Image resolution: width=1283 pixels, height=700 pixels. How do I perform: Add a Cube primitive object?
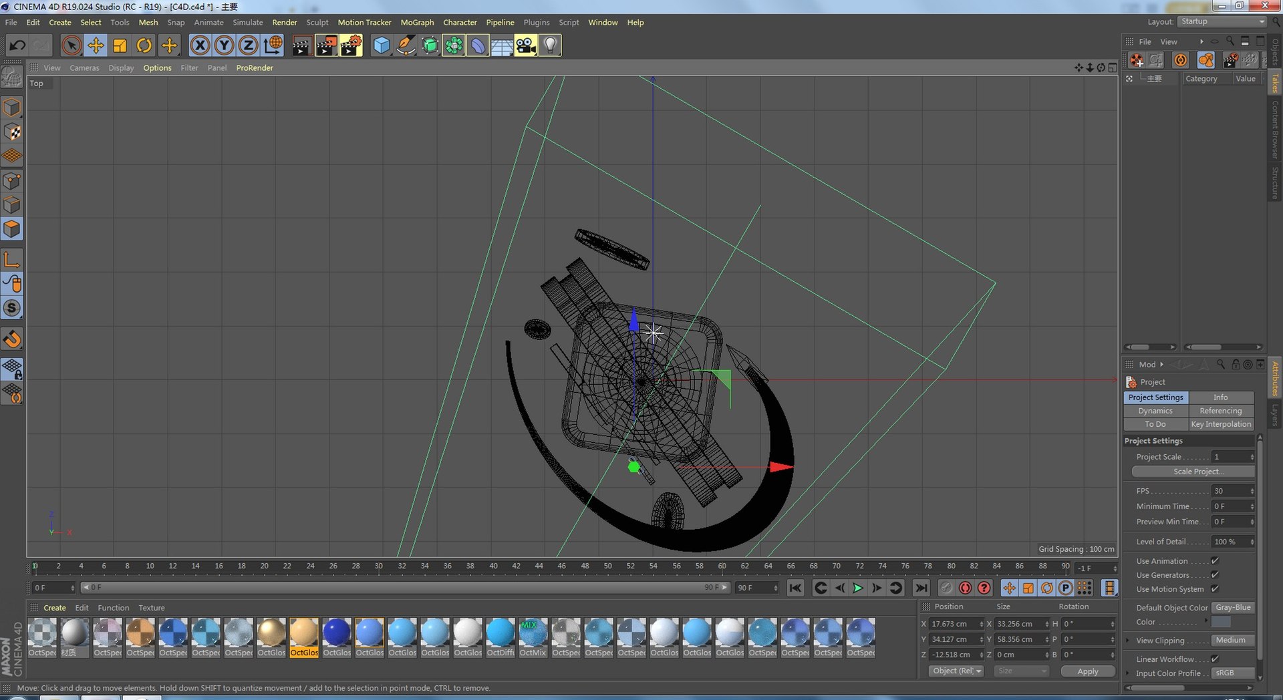(381, 45)
